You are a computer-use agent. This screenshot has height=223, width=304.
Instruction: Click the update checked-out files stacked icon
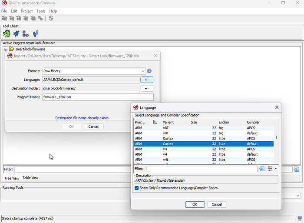19,18
